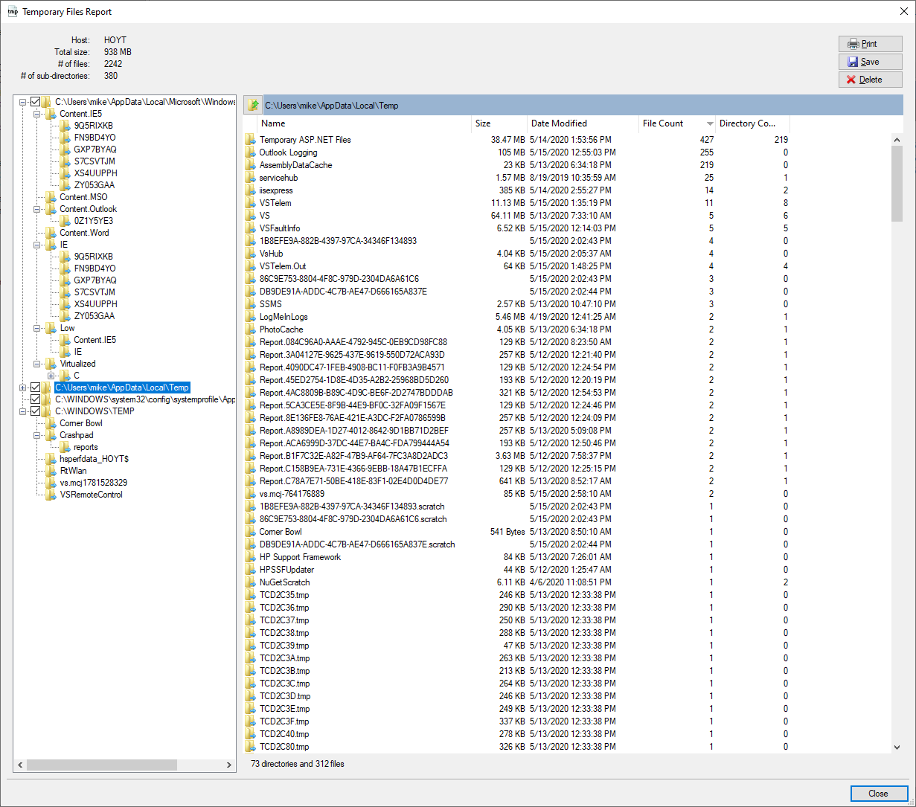Click the folder icon beside Temporary ASP.NET Files
916x807 pixels.
[251, 140]
